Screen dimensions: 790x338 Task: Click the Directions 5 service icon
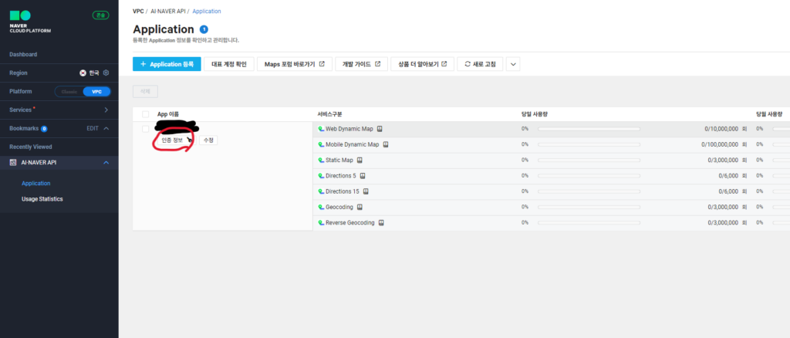point(321,176)
